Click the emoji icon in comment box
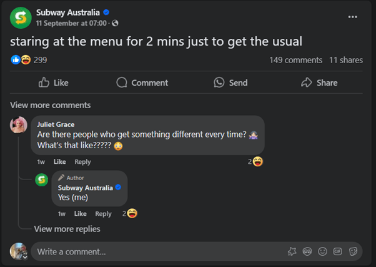Image resolution: width=376 pixels, height=267 pixels. click(322, 251)
